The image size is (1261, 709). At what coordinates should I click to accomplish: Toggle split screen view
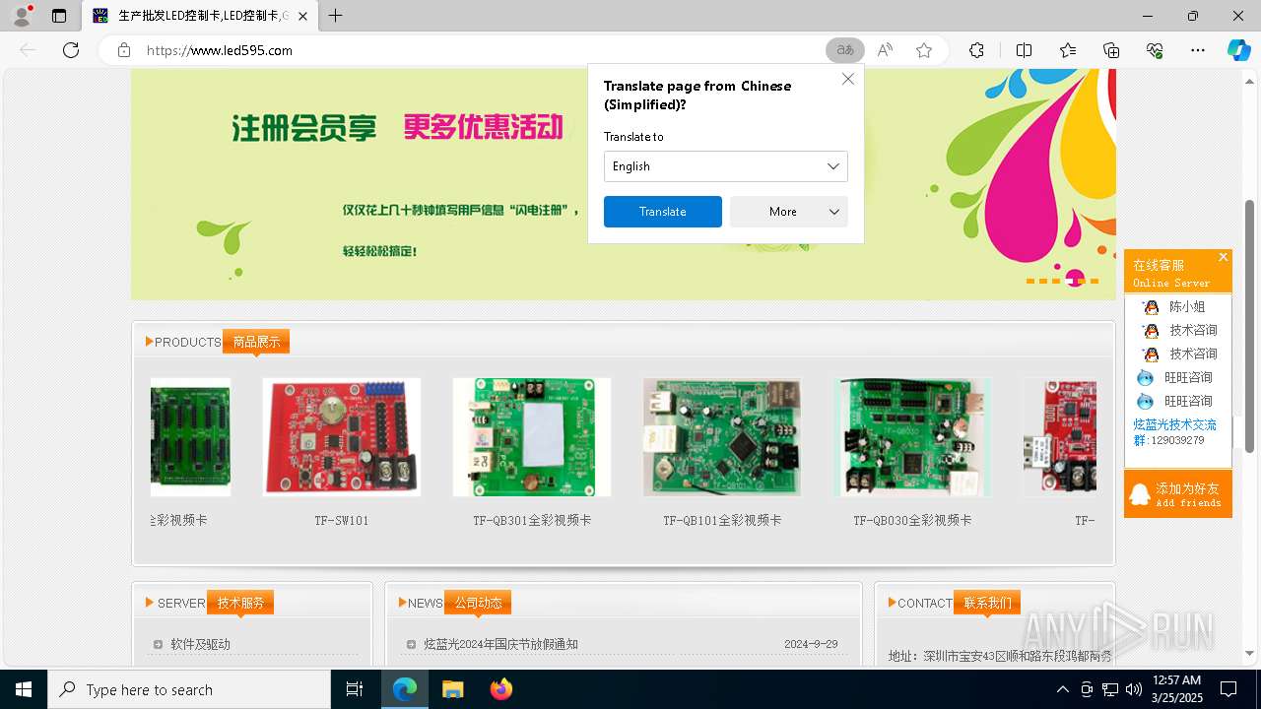[1024, 50]
